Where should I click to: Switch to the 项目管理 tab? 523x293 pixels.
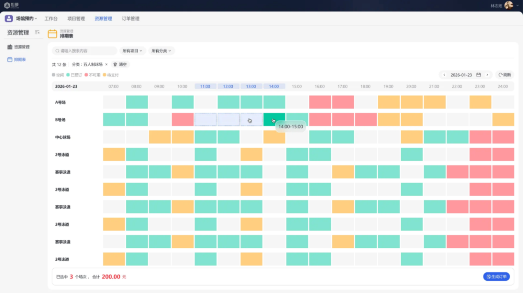point(76,19)
